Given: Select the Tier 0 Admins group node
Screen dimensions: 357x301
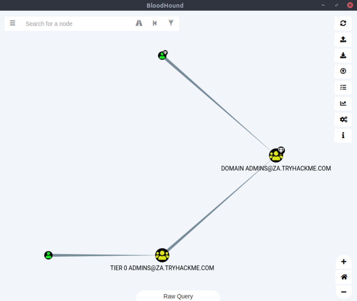Looking at the screenshot, I should [x=162, y=255].
